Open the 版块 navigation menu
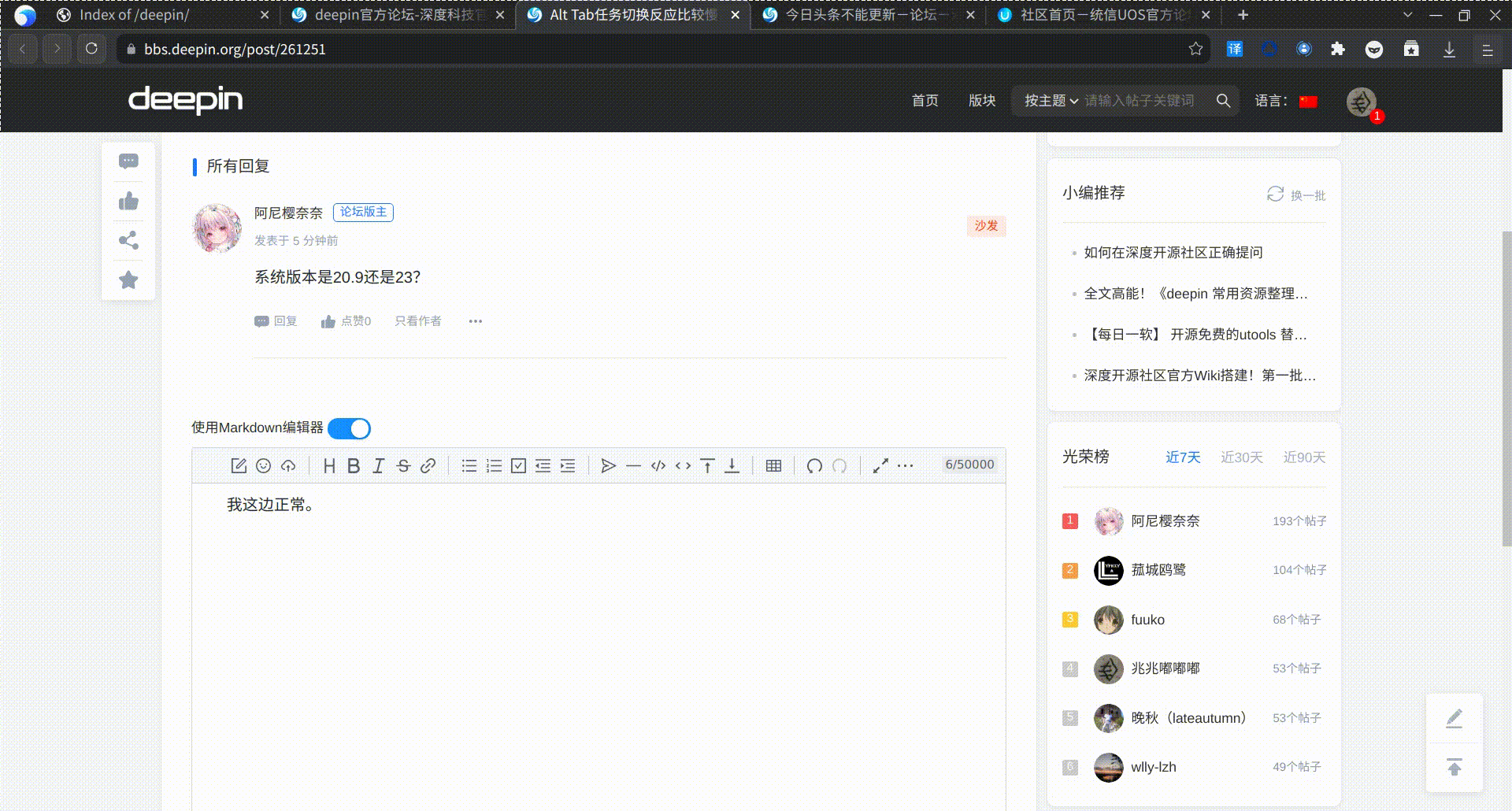This screenshot has width=1512, height=811. tap(982, 101)
